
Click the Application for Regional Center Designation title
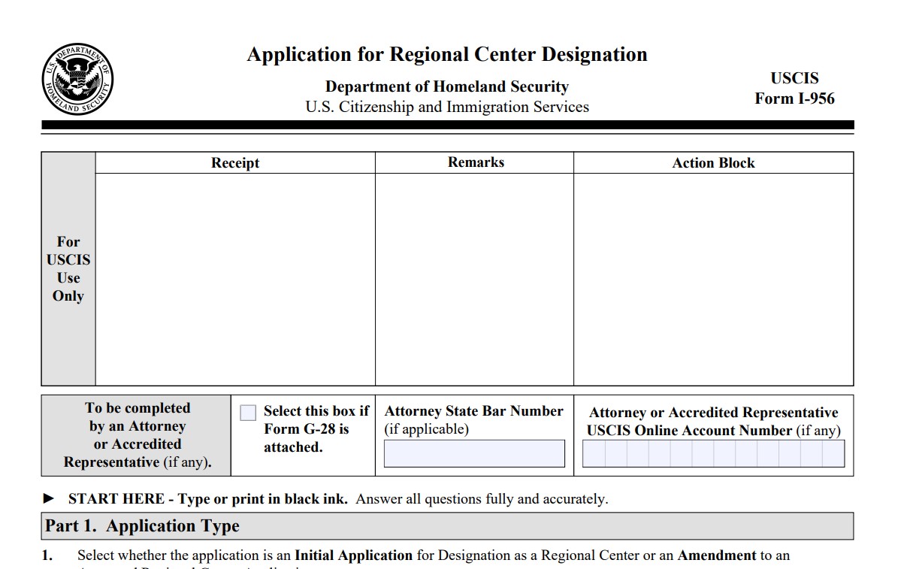click(447, 55)
